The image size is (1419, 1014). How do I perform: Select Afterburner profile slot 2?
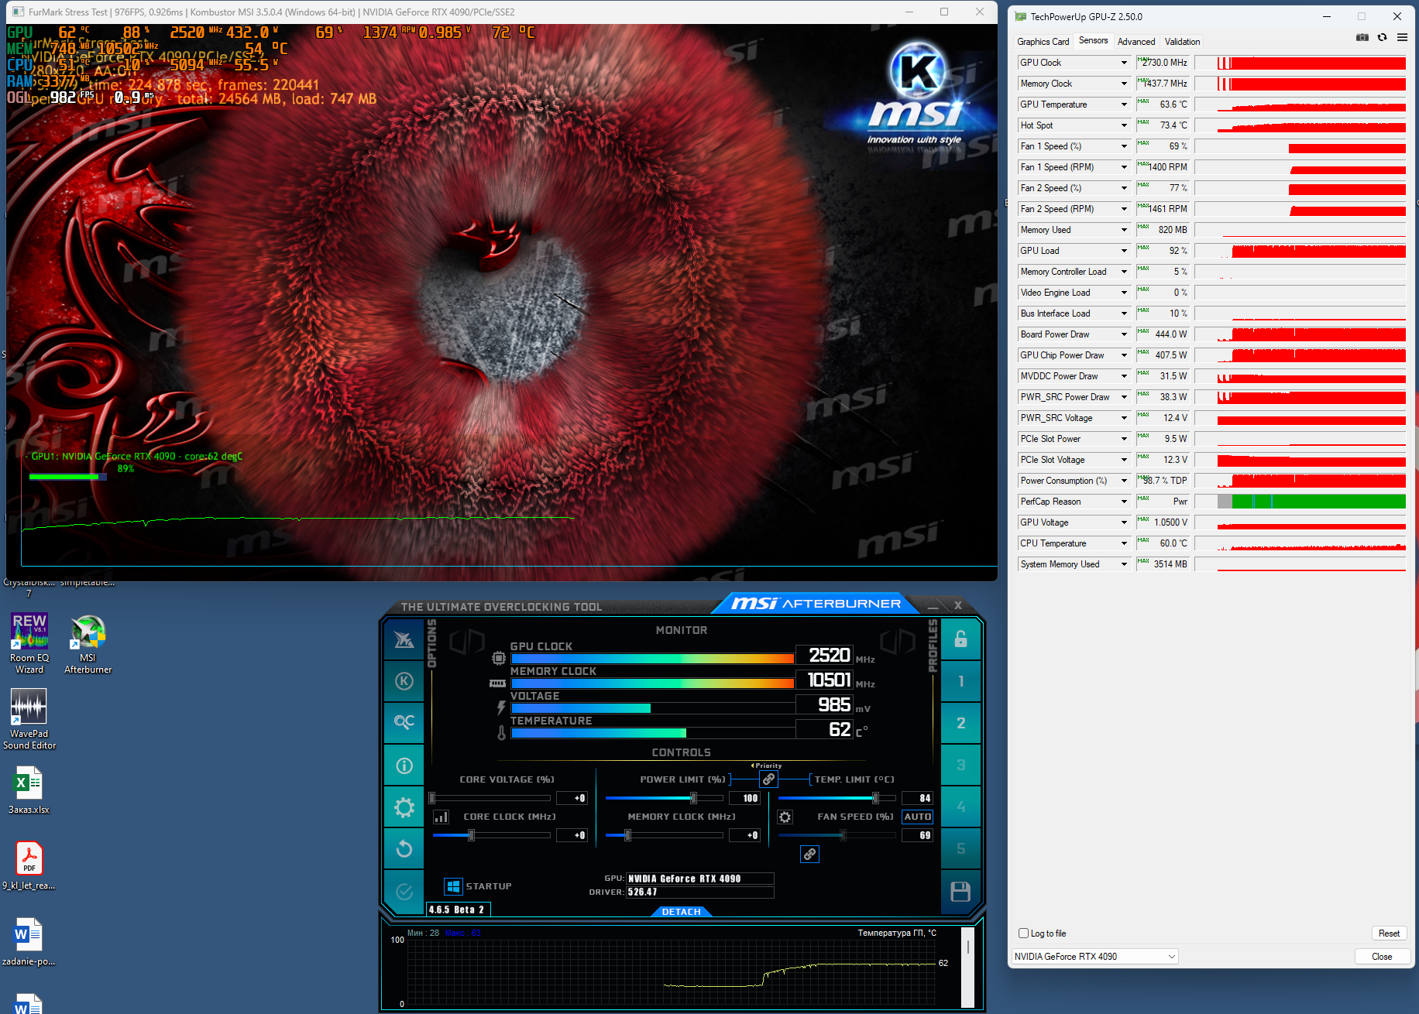(x=960, y=723)
